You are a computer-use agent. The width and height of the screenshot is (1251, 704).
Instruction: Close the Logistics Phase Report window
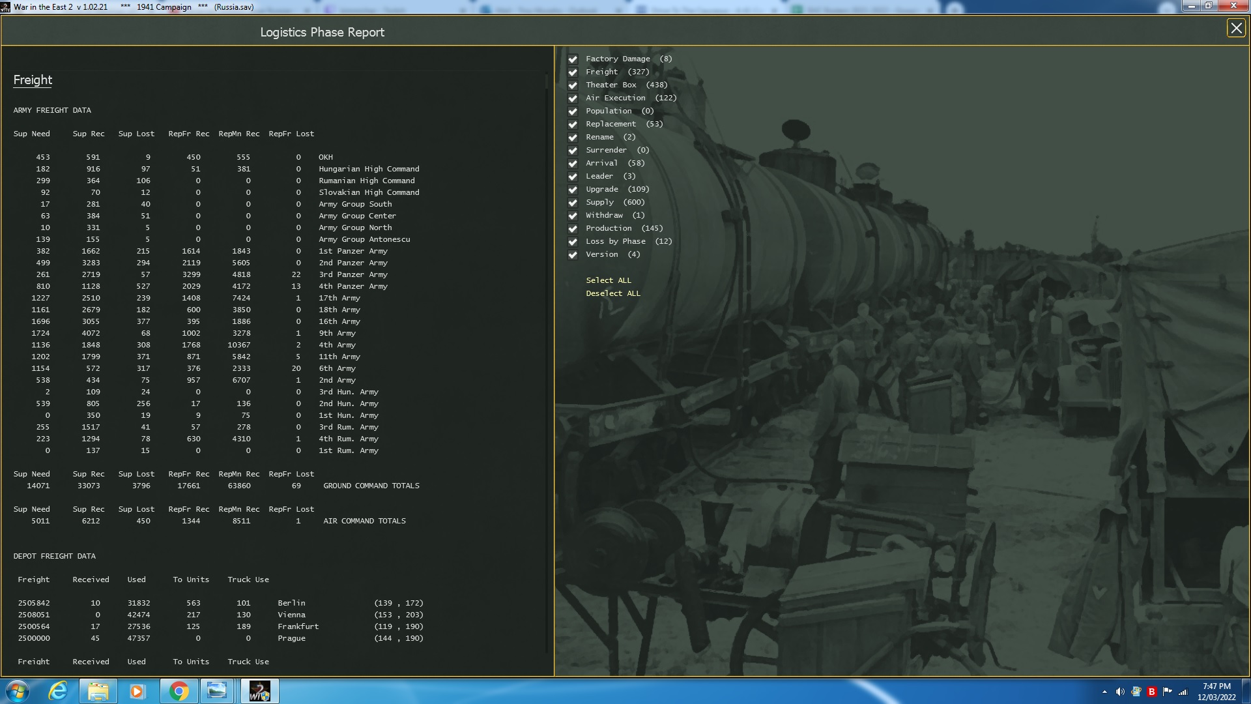click(1235, 28)
